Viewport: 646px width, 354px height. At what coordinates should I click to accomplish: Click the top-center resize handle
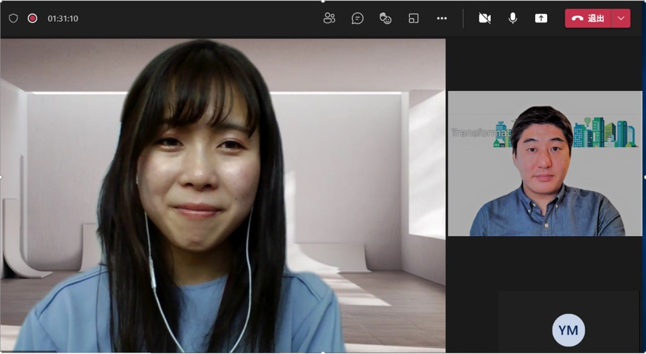(x=323, y=1)
